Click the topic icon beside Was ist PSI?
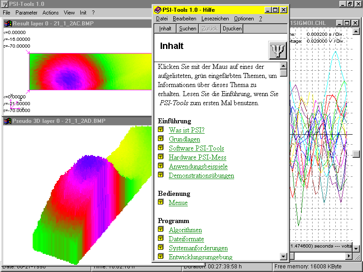The height and width of the screenshot is (272, 363). click(161, 130)
